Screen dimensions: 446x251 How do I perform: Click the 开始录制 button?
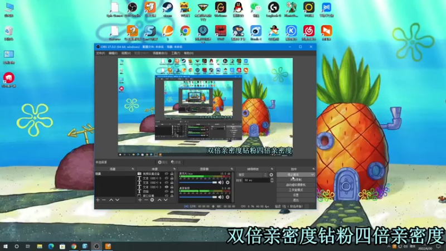click(x=296, y=180)
